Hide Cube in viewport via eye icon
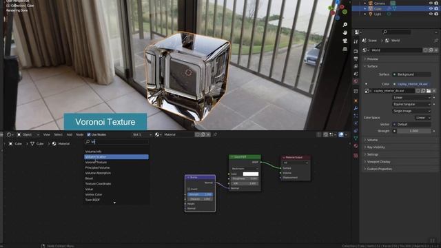The image size is (441, 248). (x=431, y=8)
